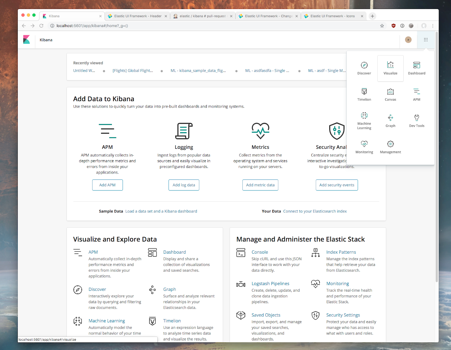Click the Metrics heartbeat icon
The height and width of the screenshot is (350, 451).
coord(260,131)
